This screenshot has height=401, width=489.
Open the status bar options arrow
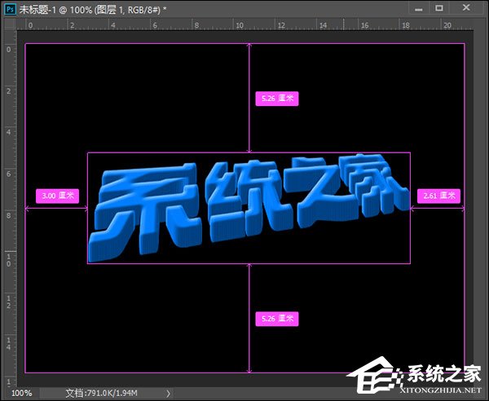pos(169,393)
